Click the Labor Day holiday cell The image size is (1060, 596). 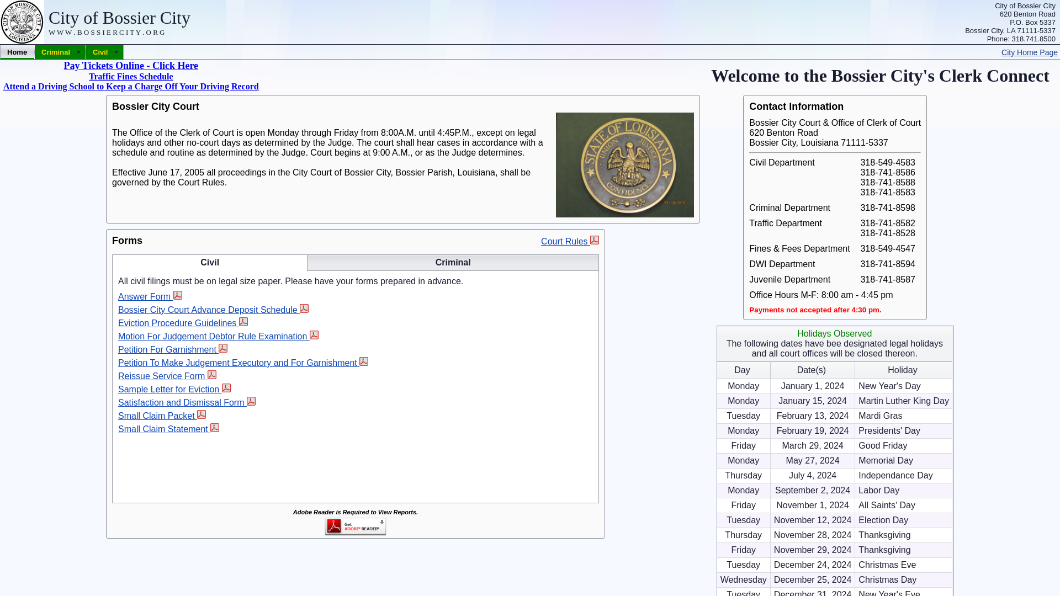click(904, 491)
